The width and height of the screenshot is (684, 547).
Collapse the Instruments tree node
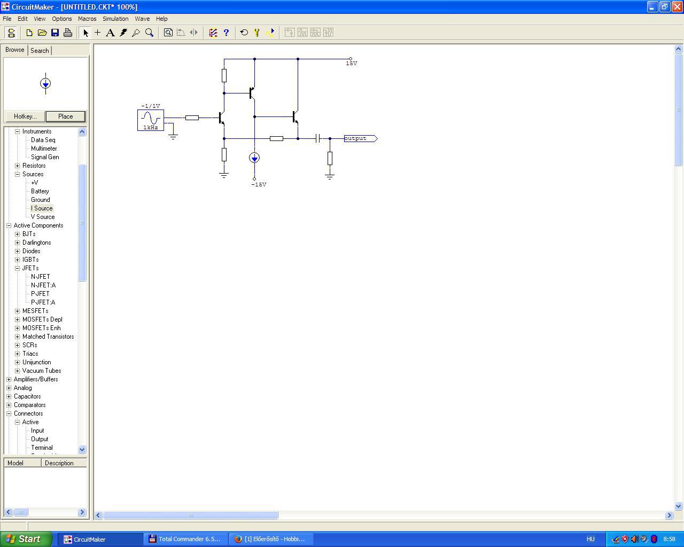[x=17, y=131]
